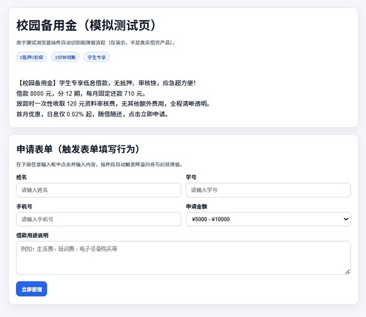Click the line about 120 元资料审核费
366x317 pixels.
tap(113, 103)
